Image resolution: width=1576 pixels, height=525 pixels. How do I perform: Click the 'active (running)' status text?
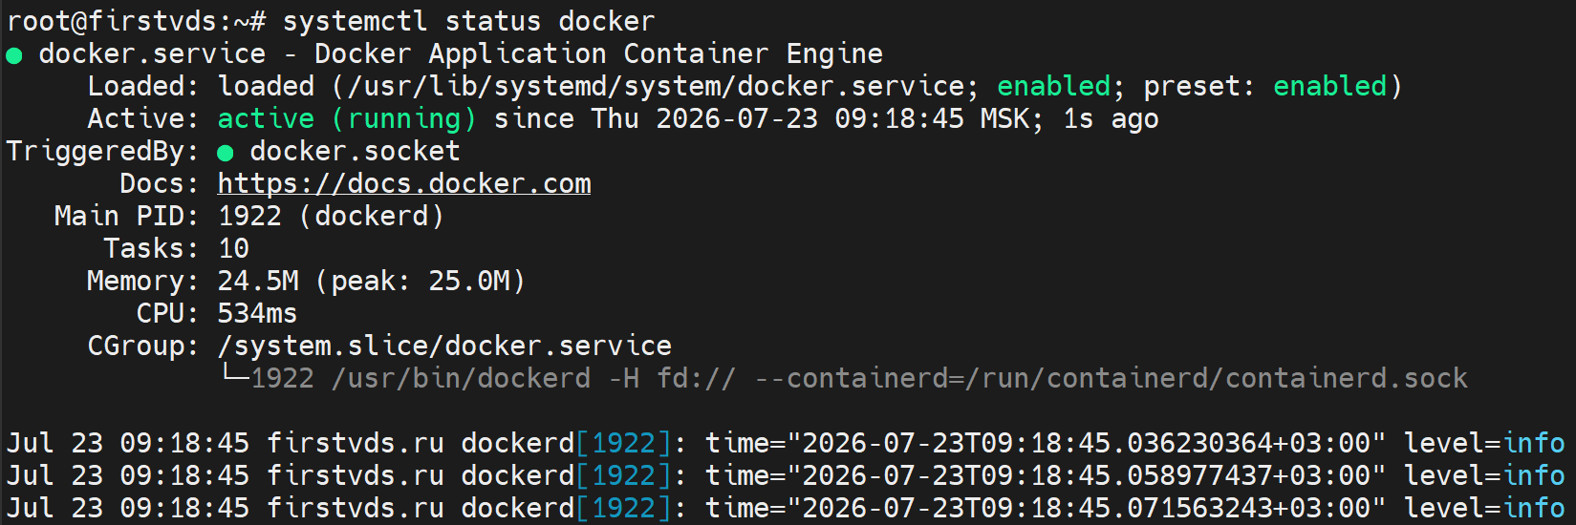coord(347,118)
